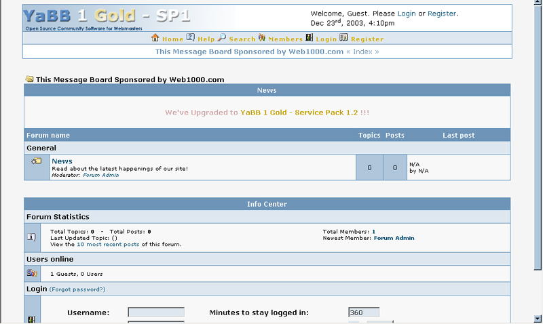The width and height of the screenshot is (543, 324).
Task: Visit the Forum Admin moderator profile
Action: [x=100, y=175]
